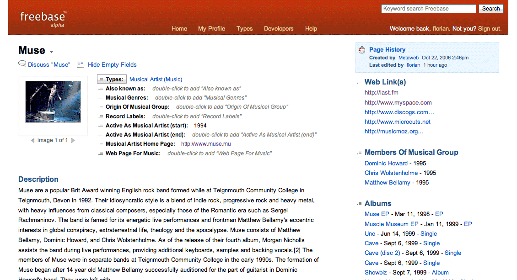Click the Description heading

coord(38,180)
